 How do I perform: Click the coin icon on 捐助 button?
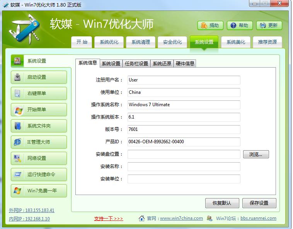(204, 25)
